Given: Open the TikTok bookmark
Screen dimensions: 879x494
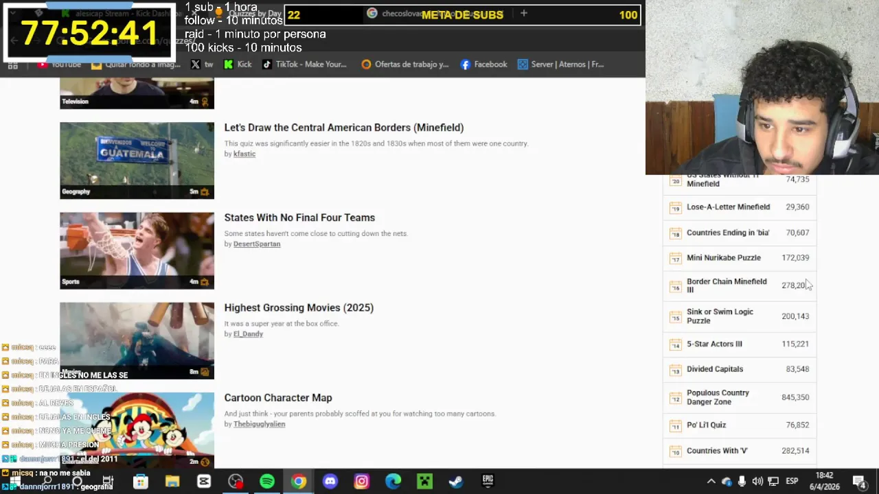Looking at the screenshot, I should (304, 64).
